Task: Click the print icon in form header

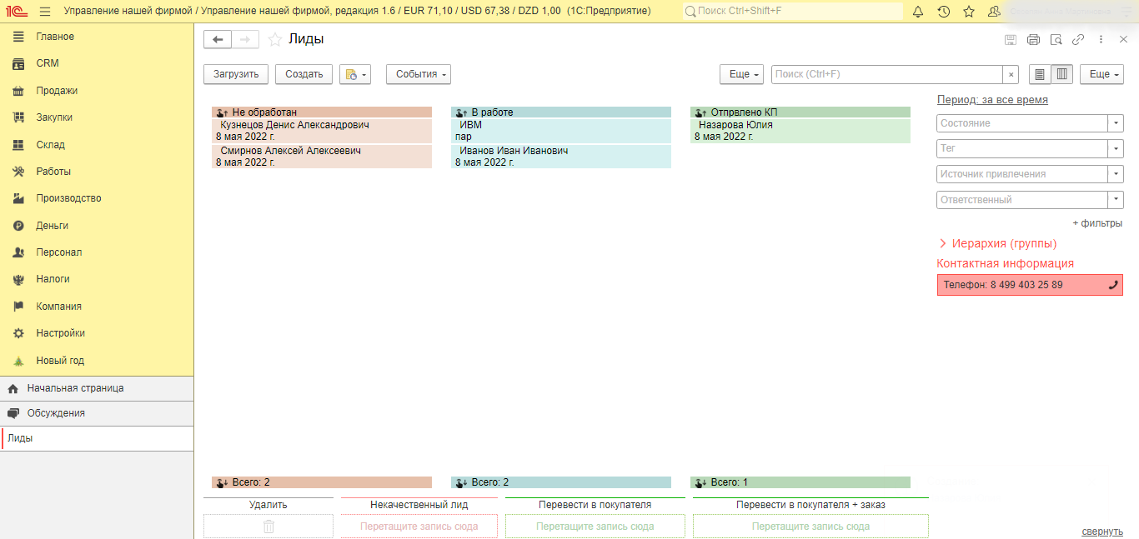Action: tap(1033, 39)
